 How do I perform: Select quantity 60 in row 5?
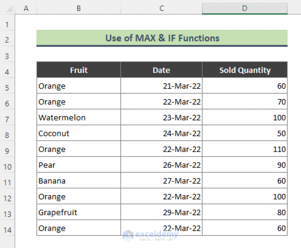(x=245, y=86)
